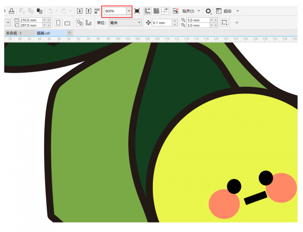Screen dimensions: 303x232
Task: Click the Export icon
Action: pyautogui.click(x=89, y=11)
